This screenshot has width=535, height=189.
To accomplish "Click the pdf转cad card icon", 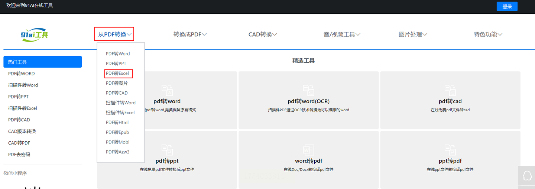I will click(x=450, y=90).
